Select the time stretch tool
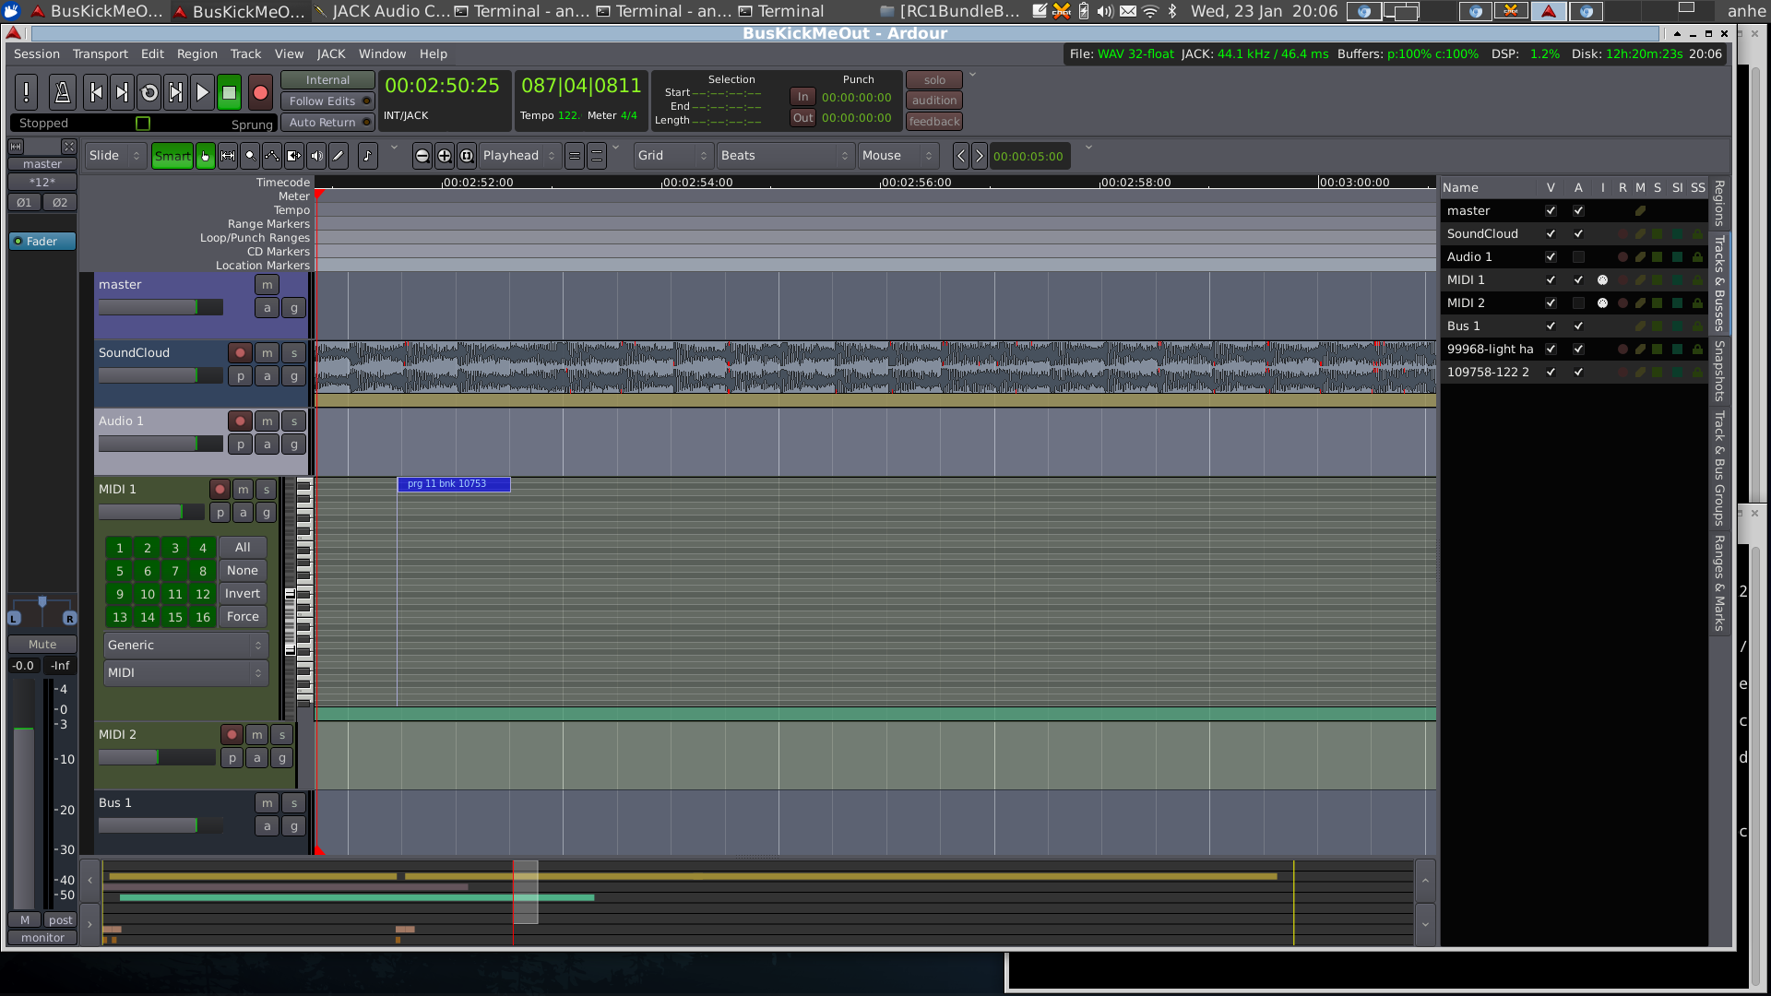This screenshot has width=1771, height=996. point(294,156)
